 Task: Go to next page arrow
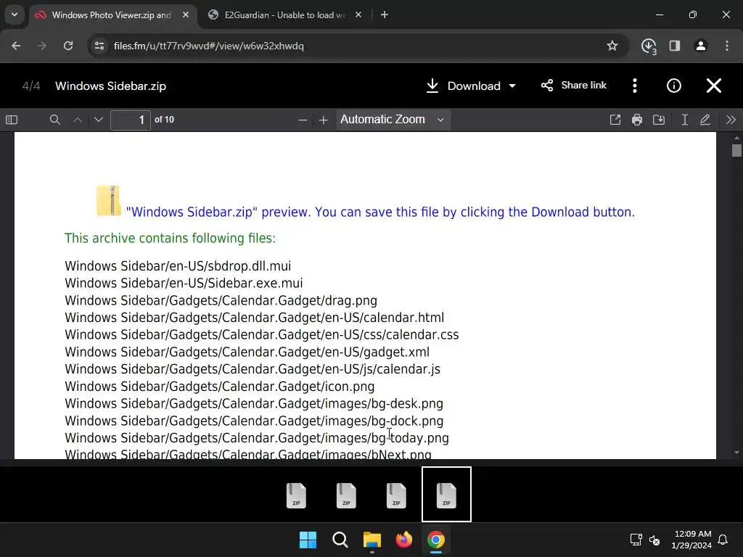point(99,120)
